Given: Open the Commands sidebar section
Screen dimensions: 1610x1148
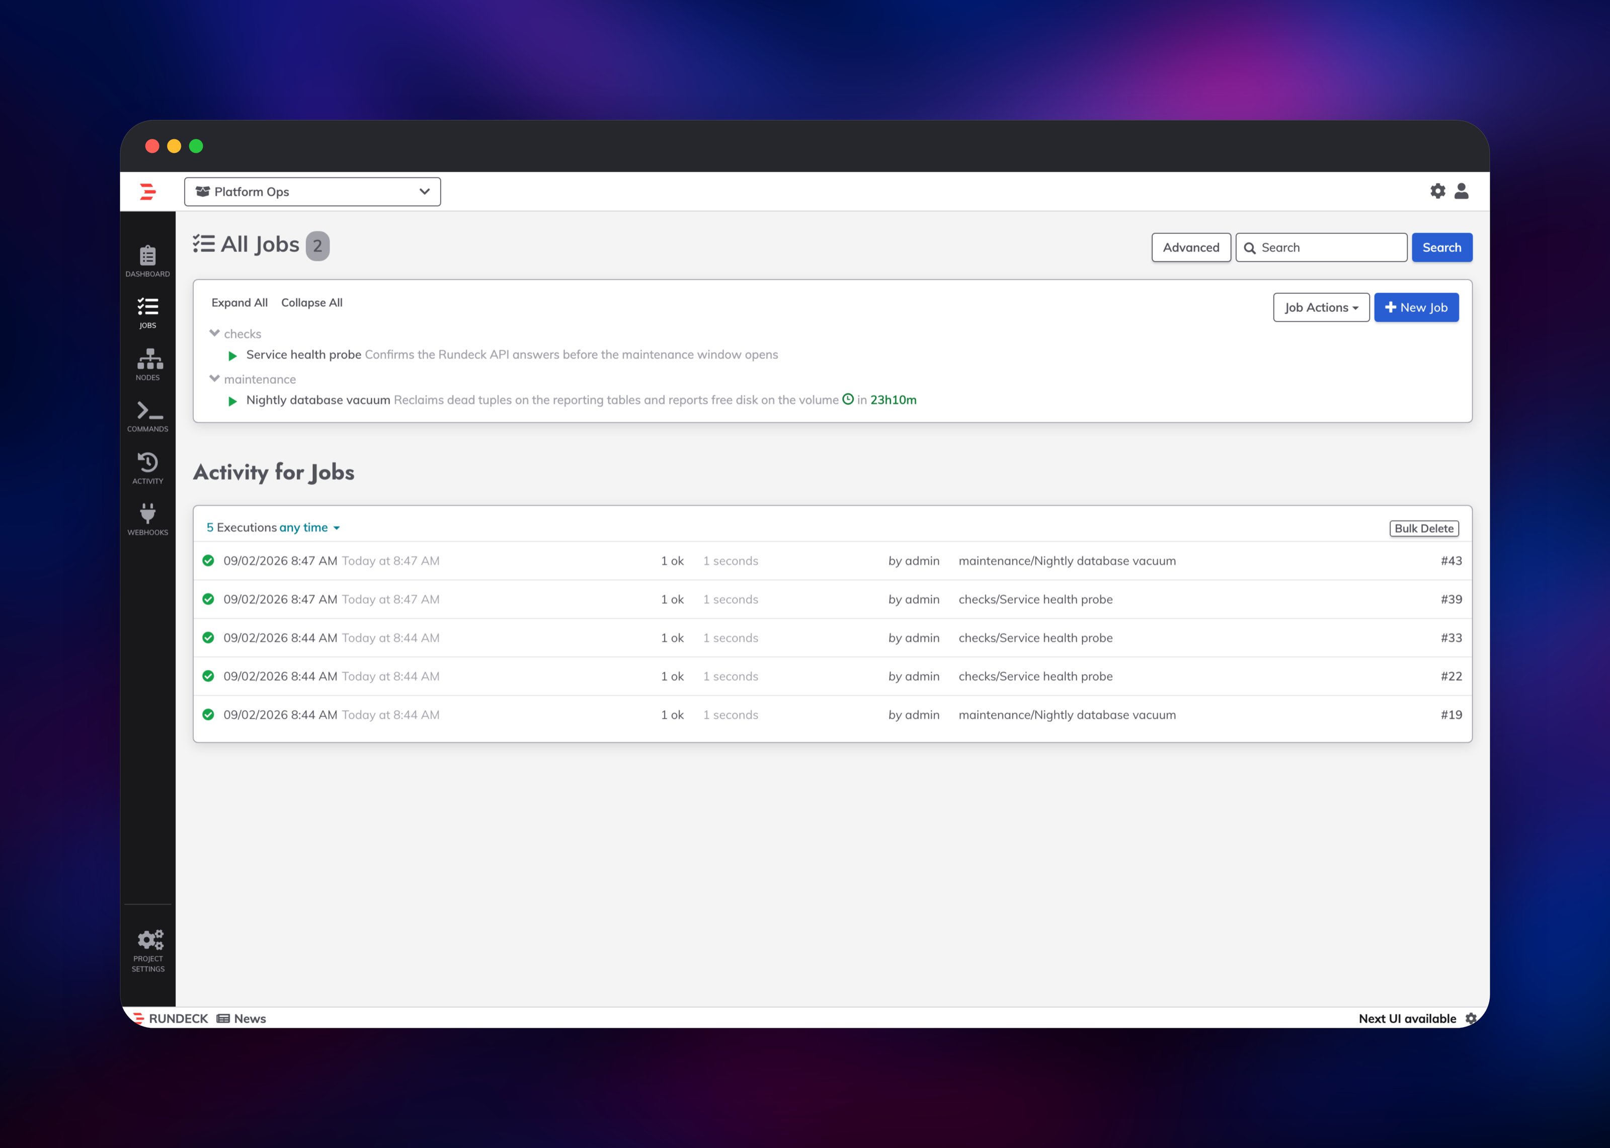Looking at the screenshot, I should pyautogui.click(x=148, y=417).
